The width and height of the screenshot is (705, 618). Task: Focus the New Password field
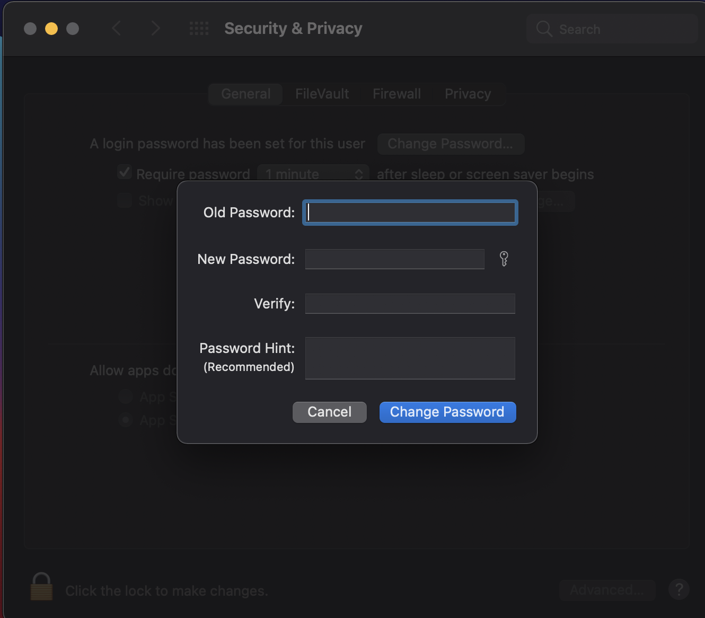394,259
